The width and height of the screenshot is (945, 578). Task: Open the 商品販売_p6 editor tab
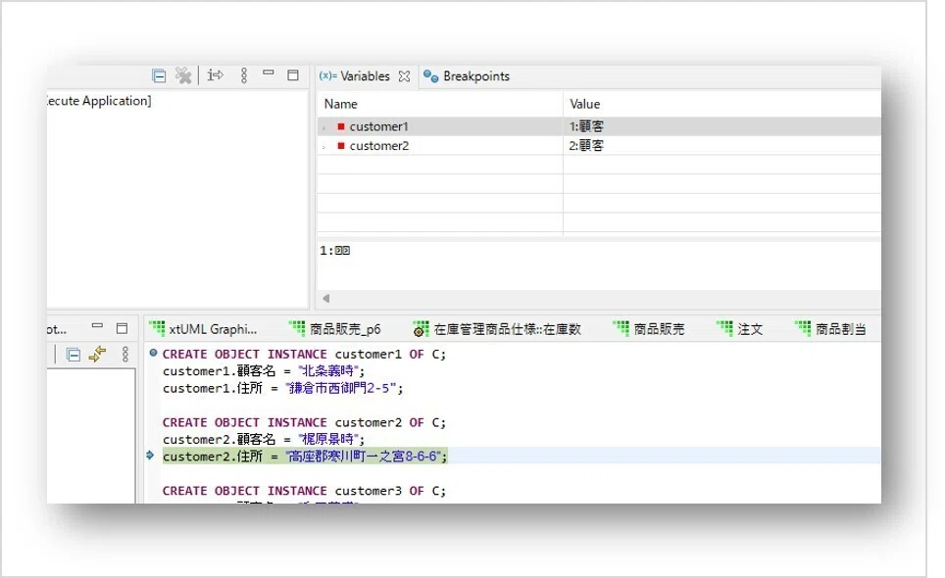(x=335, y=329)
